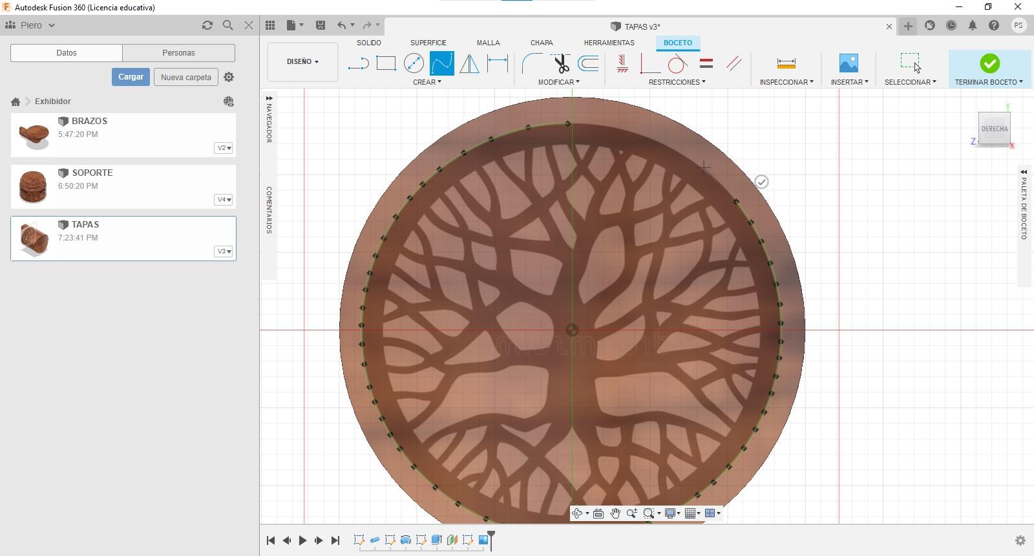Apply the Parallel constraint

click(x=734, y=63)
